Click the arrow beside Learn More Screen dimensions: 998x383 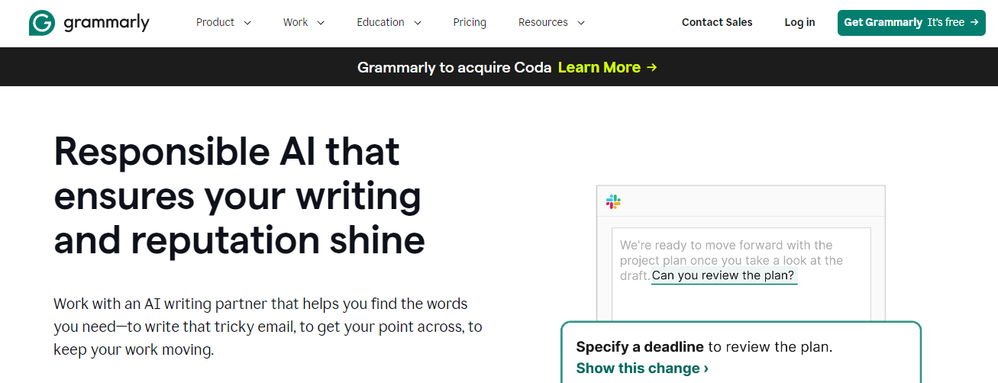point(651,67)
